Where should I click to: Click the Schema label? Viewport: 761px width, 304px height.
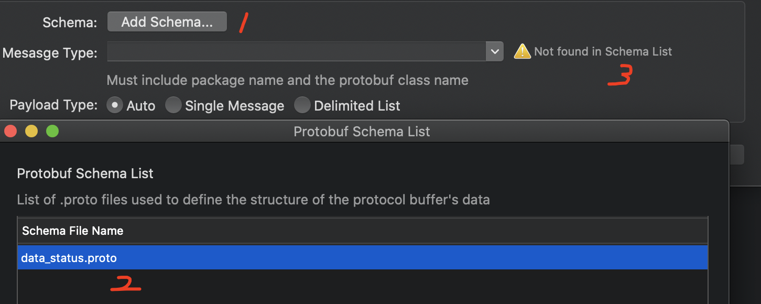coord(69,23)
